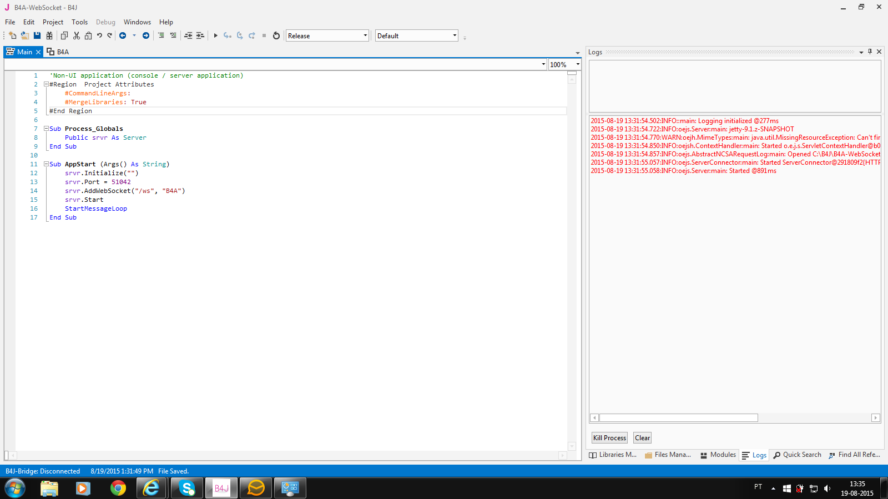Restart the program with the circular arrow
Image resolution: width=888 pixels, height=499 pixels.
[276, 35]
